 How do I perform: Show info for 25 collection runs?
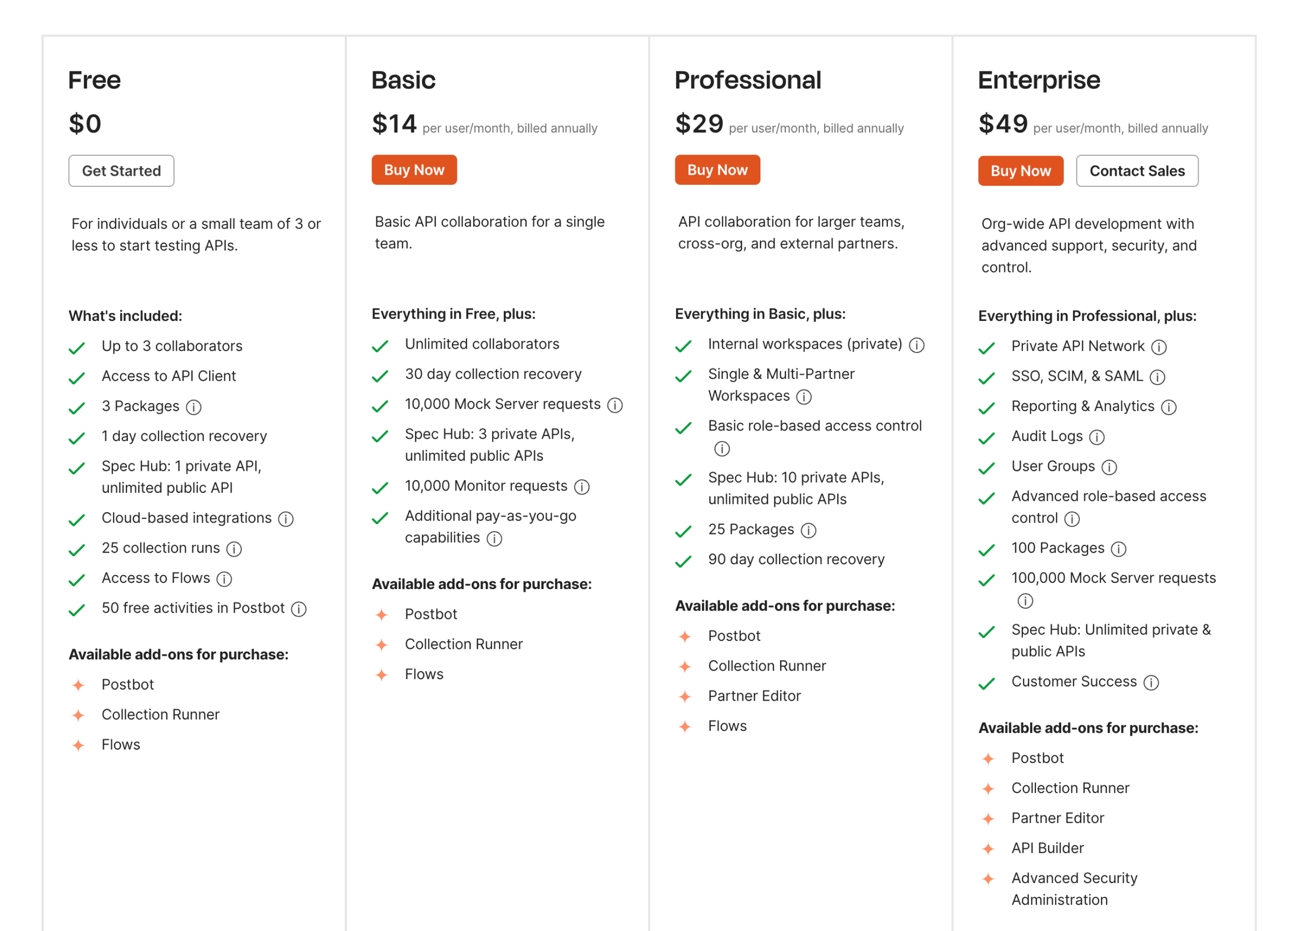click(234, 549)
